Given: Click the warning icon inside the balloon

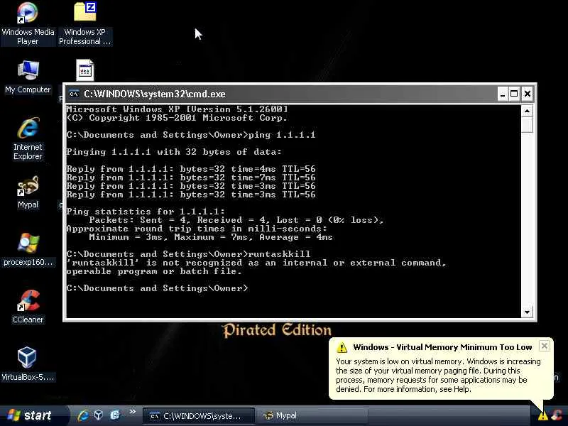Looking at the screenshot, I should 342,347.
